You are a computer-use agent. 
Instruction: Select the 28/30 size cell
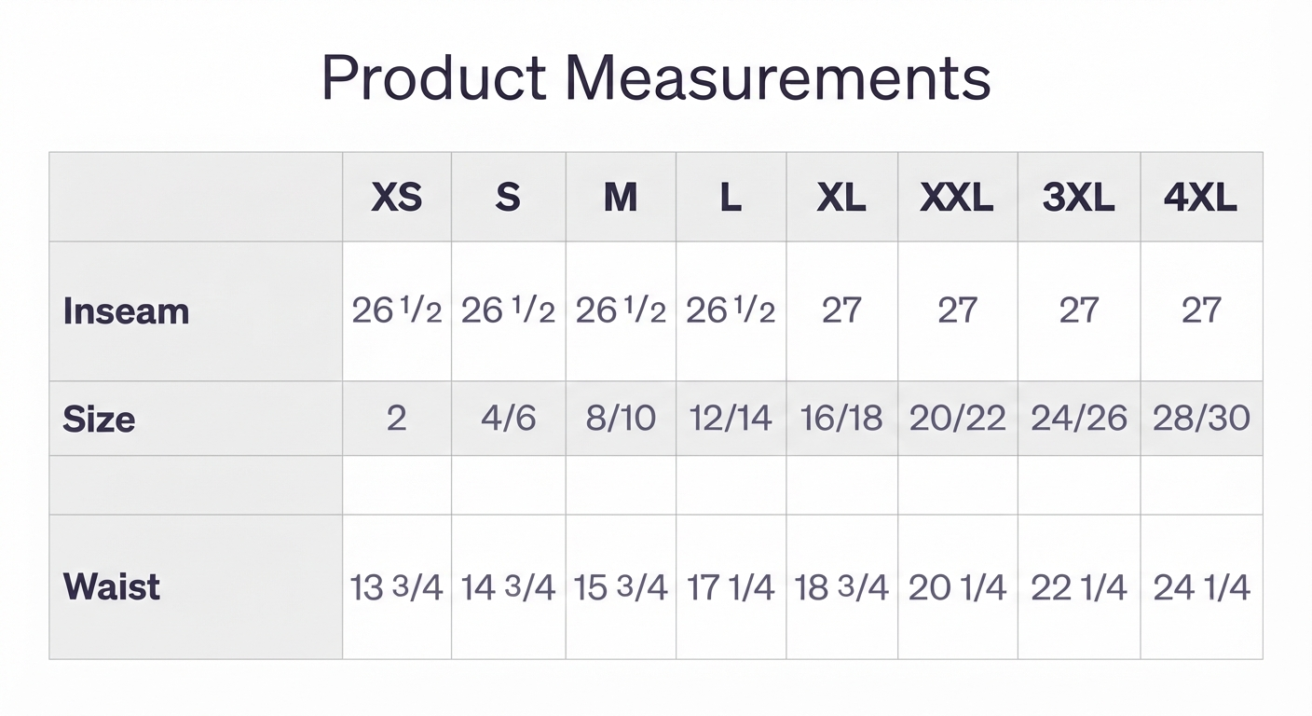coord(1201,419)
